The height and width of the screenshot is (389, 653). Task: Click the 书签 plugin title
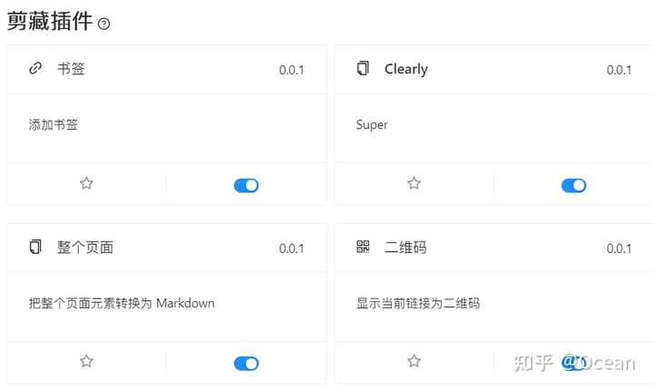tap(71, 69)
